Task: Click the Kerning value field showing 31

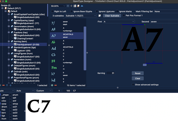Action: click(111, 73)
